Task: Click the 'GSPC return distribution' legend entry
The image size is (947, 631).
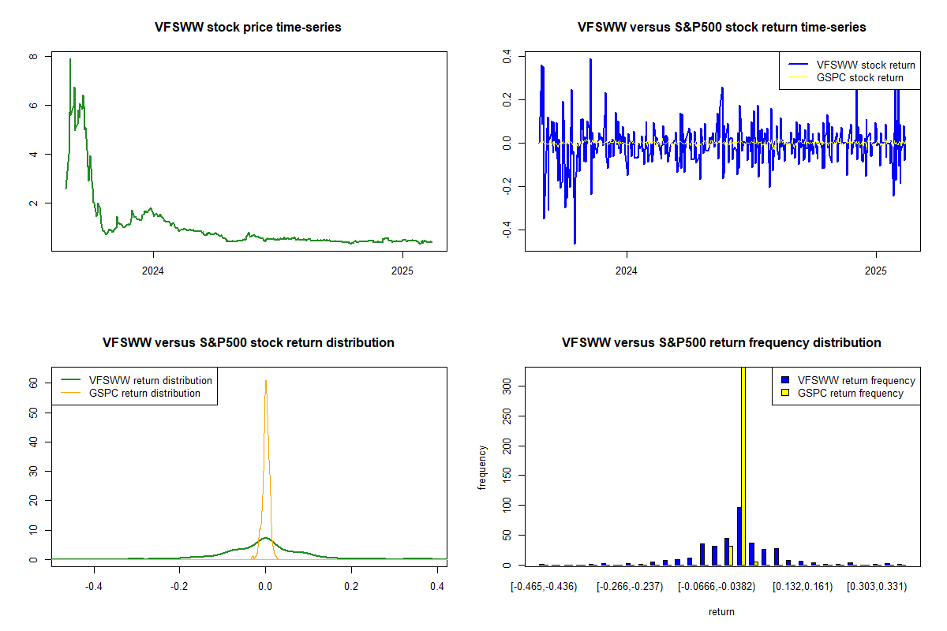Action: tap(144, 393)
